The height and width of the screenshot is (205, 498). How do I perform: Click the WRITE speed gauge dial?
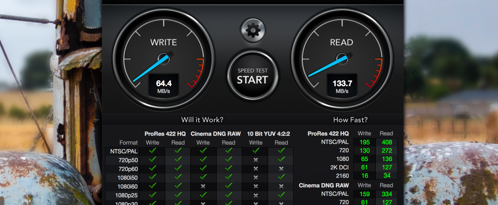tap(163, 59)
